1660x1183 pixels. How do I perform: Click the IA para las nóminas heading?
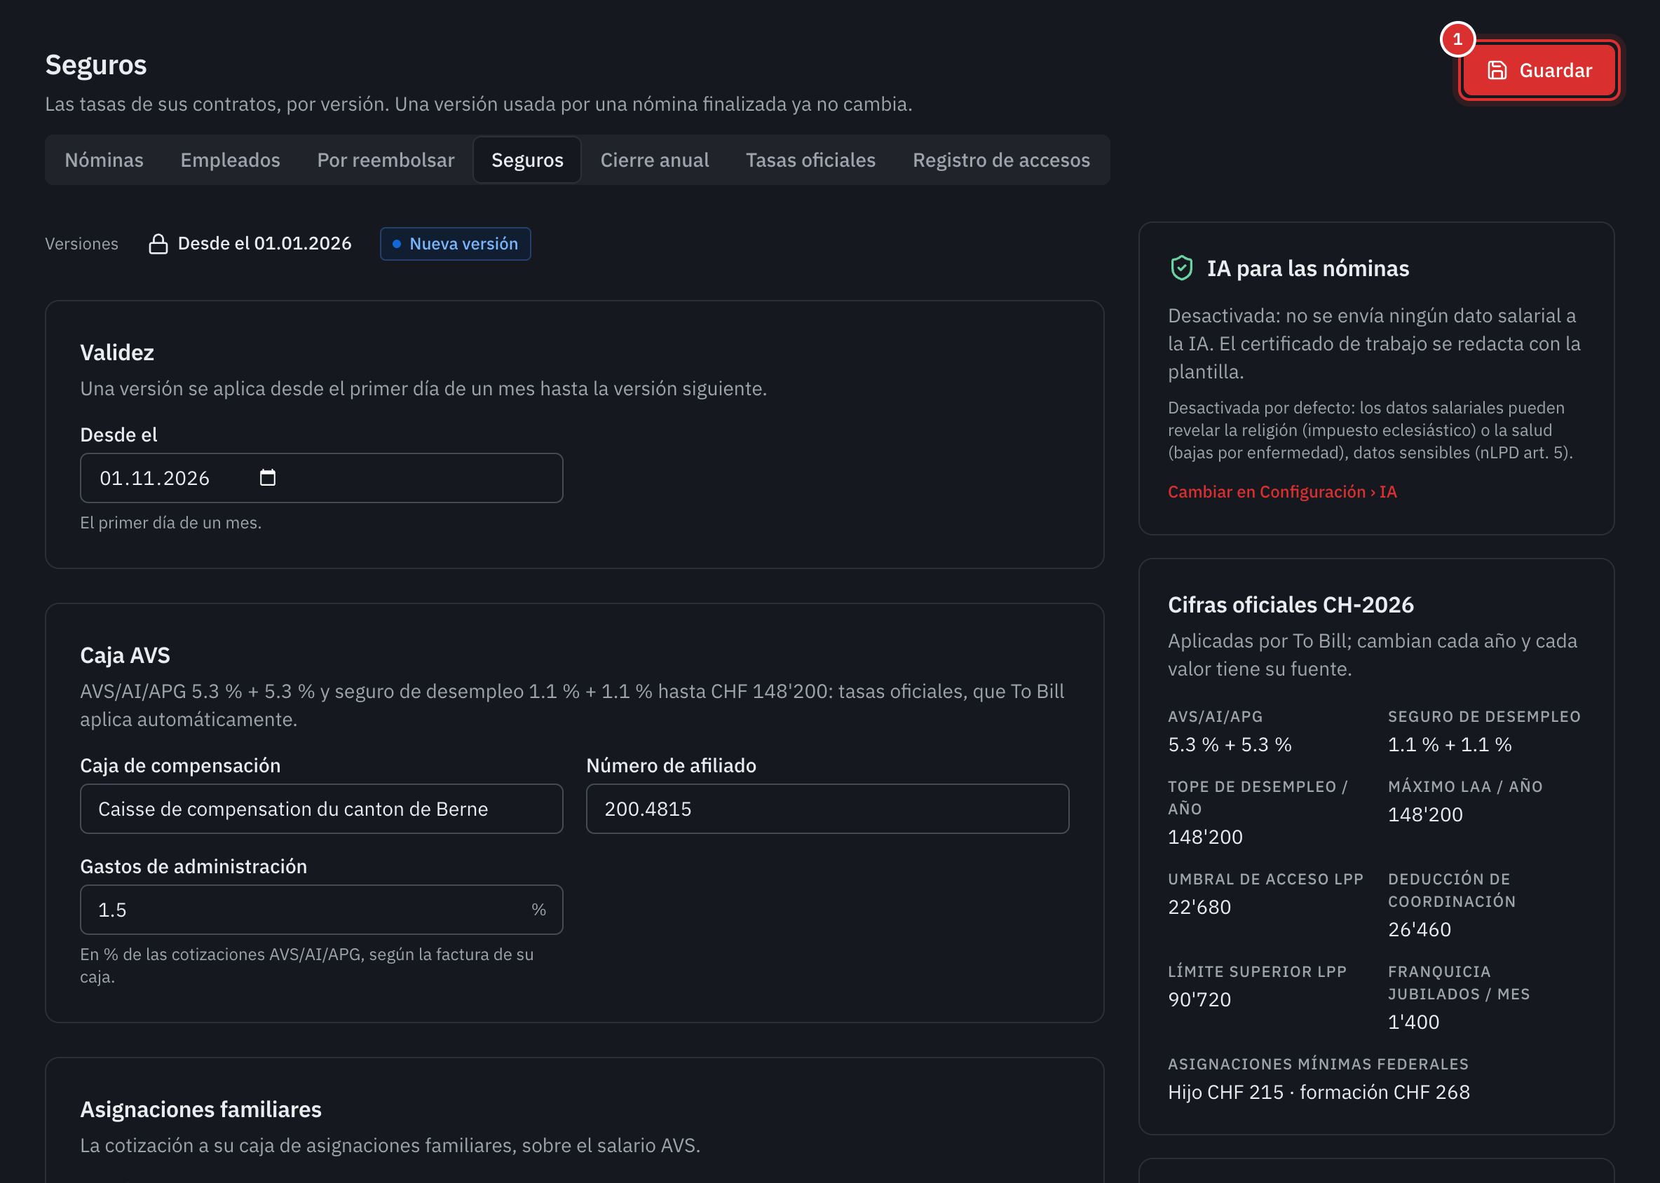(x=1307, y=268)
